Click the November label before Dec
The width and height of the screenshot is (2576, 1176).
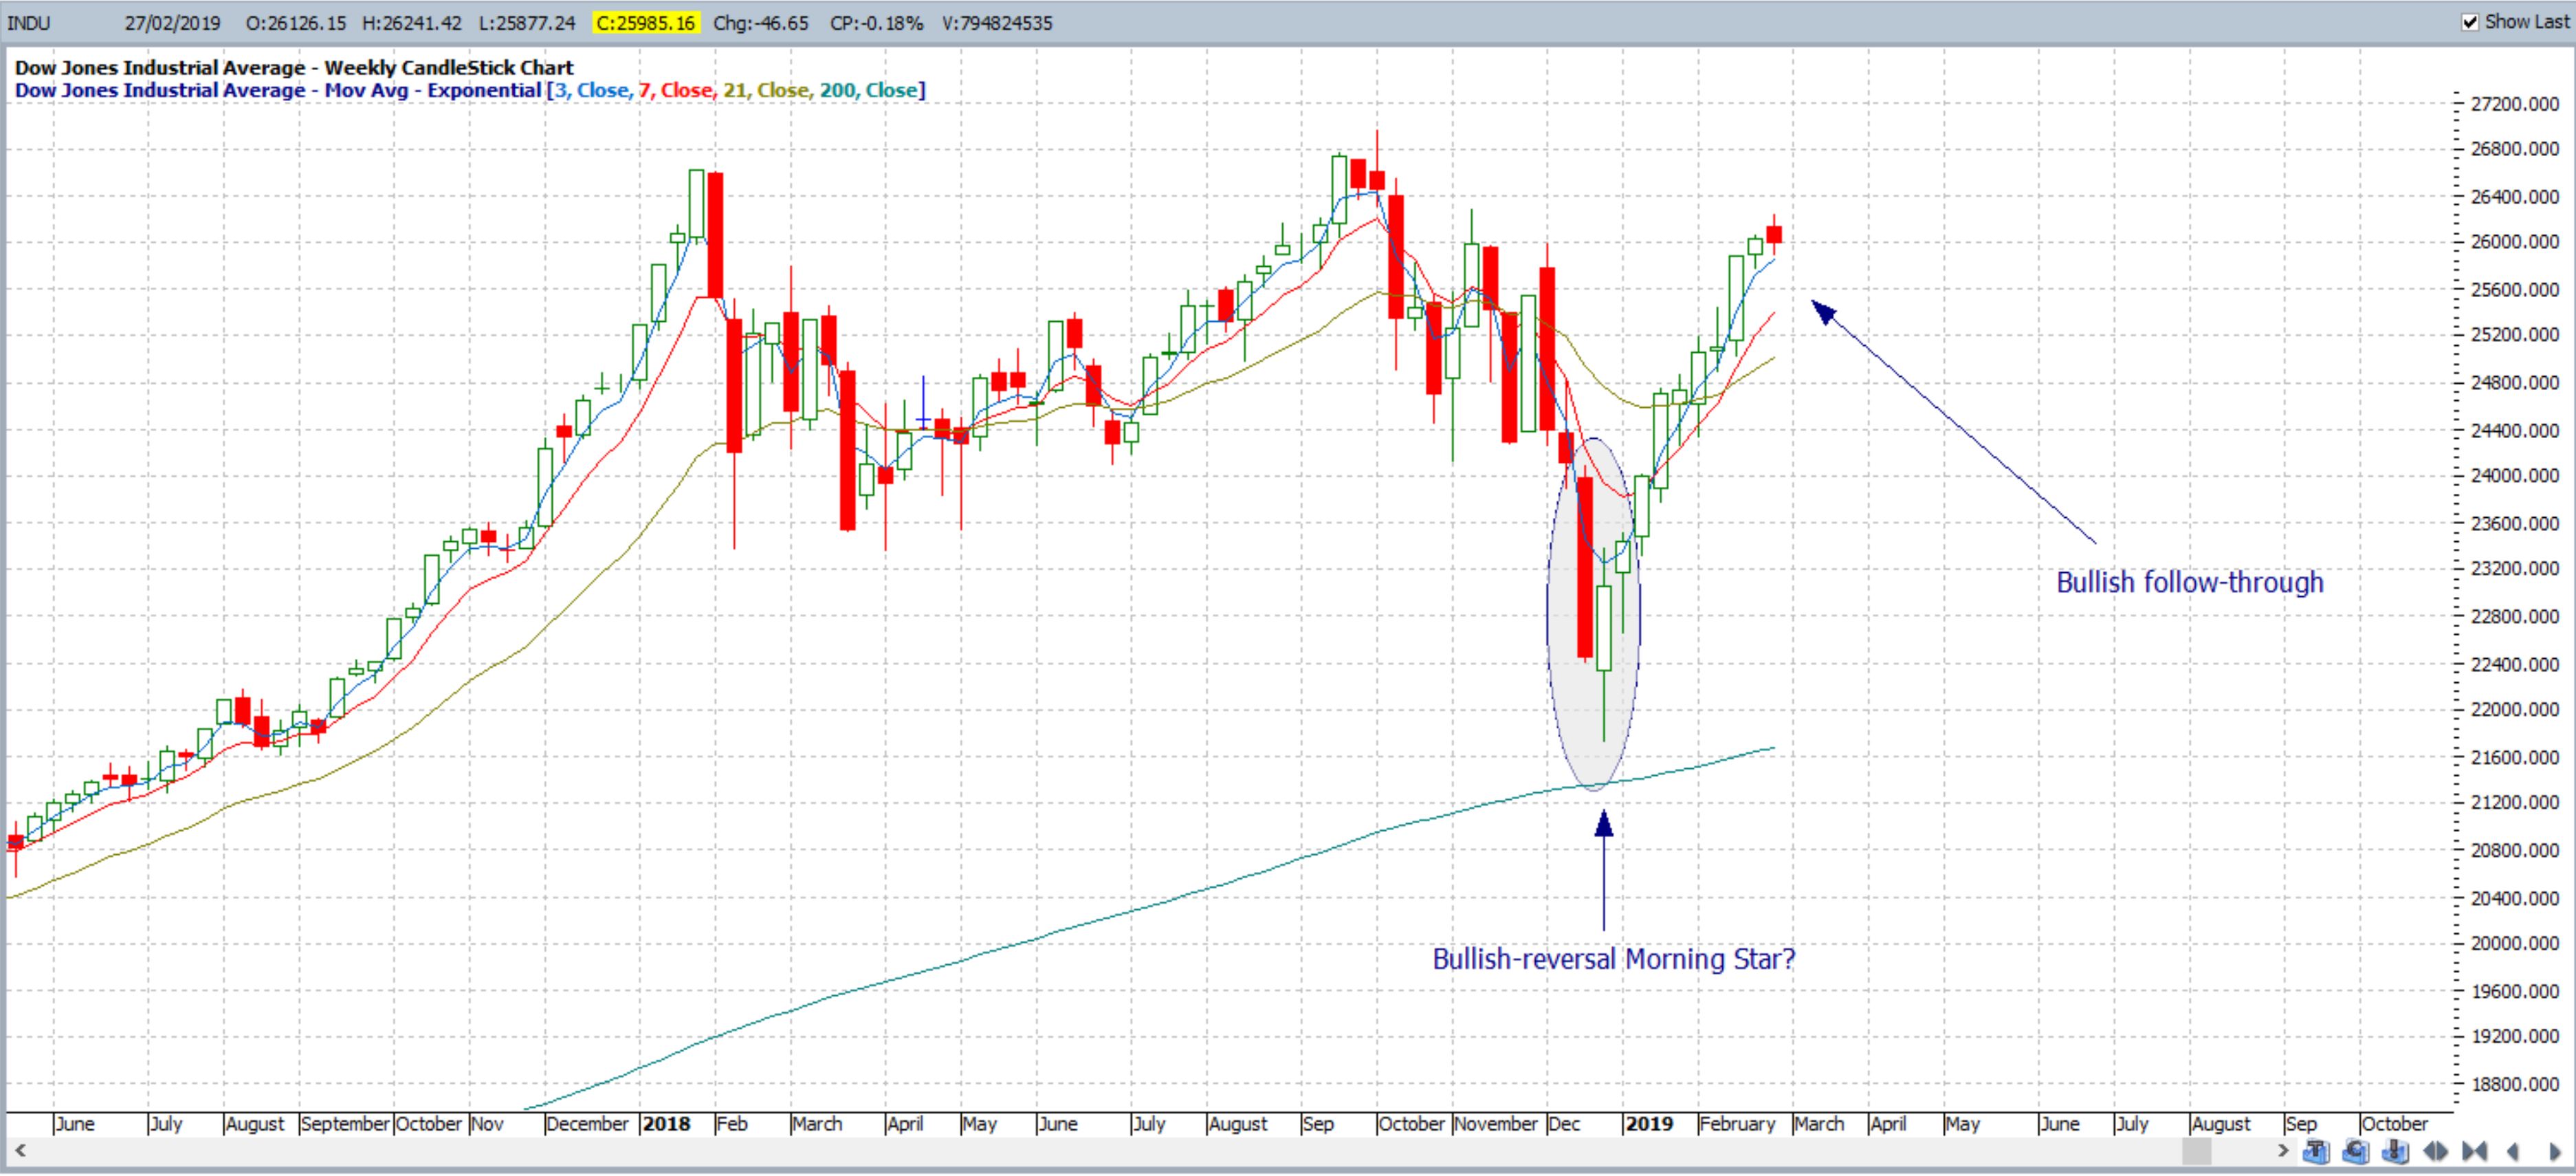(x=1496, y=1124)
